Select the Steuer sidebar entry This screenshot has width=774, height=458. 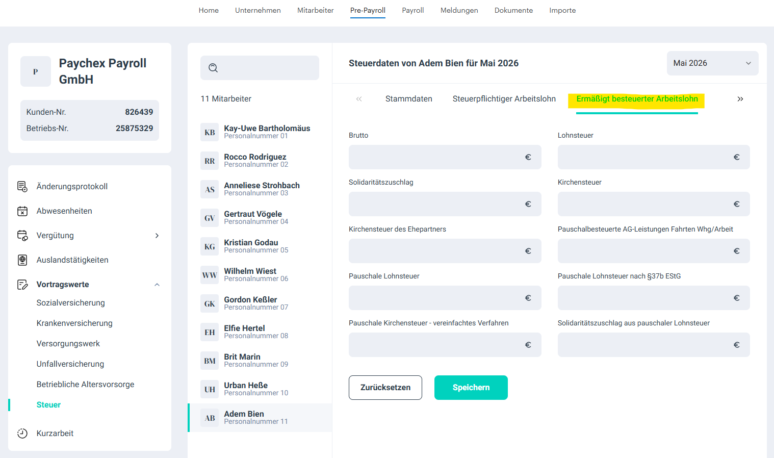(x=48, y=405)
